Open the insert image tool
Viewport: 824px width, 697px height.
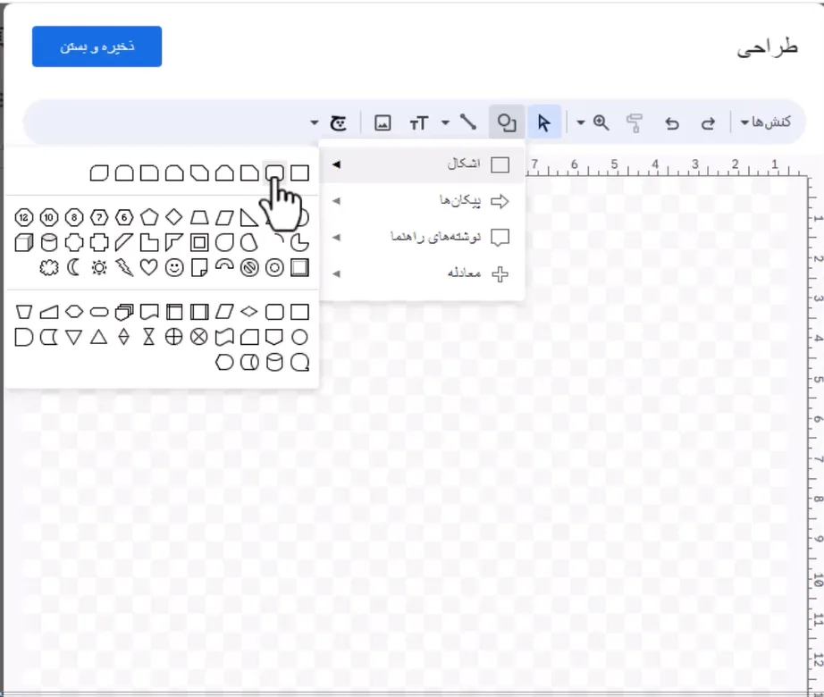pyautogui.click(x=382, y=123)
